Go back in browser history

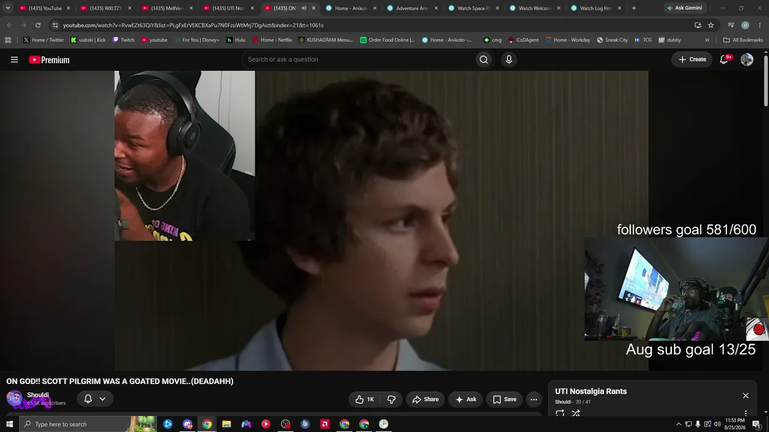[9, 25]
